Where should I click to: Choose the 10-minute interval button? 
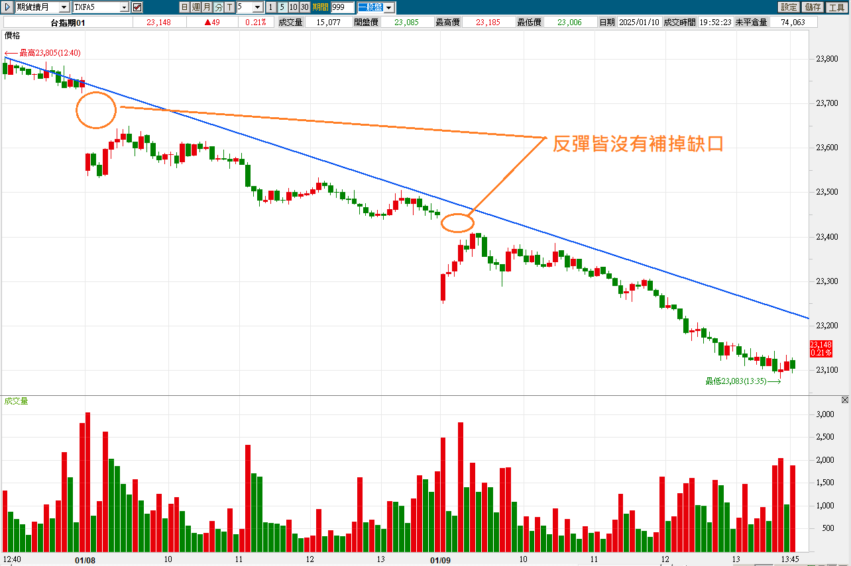tap(293, 7)
